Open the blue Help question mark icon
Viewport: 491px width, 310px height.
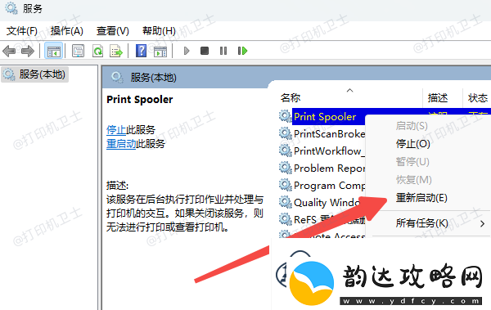pyautogui.click(x=141, y=51)
